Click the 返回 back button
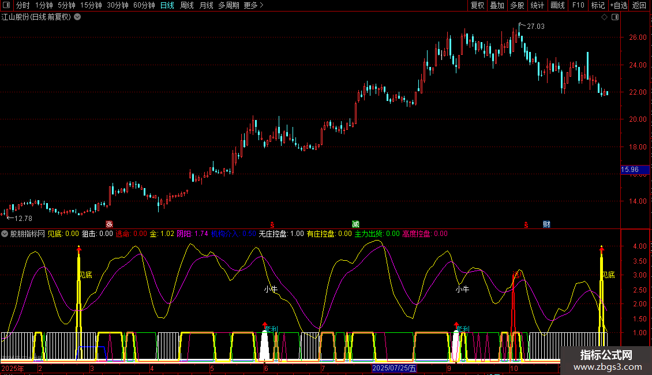The height and width of the screenshot is (375, 652). [639, 6]
